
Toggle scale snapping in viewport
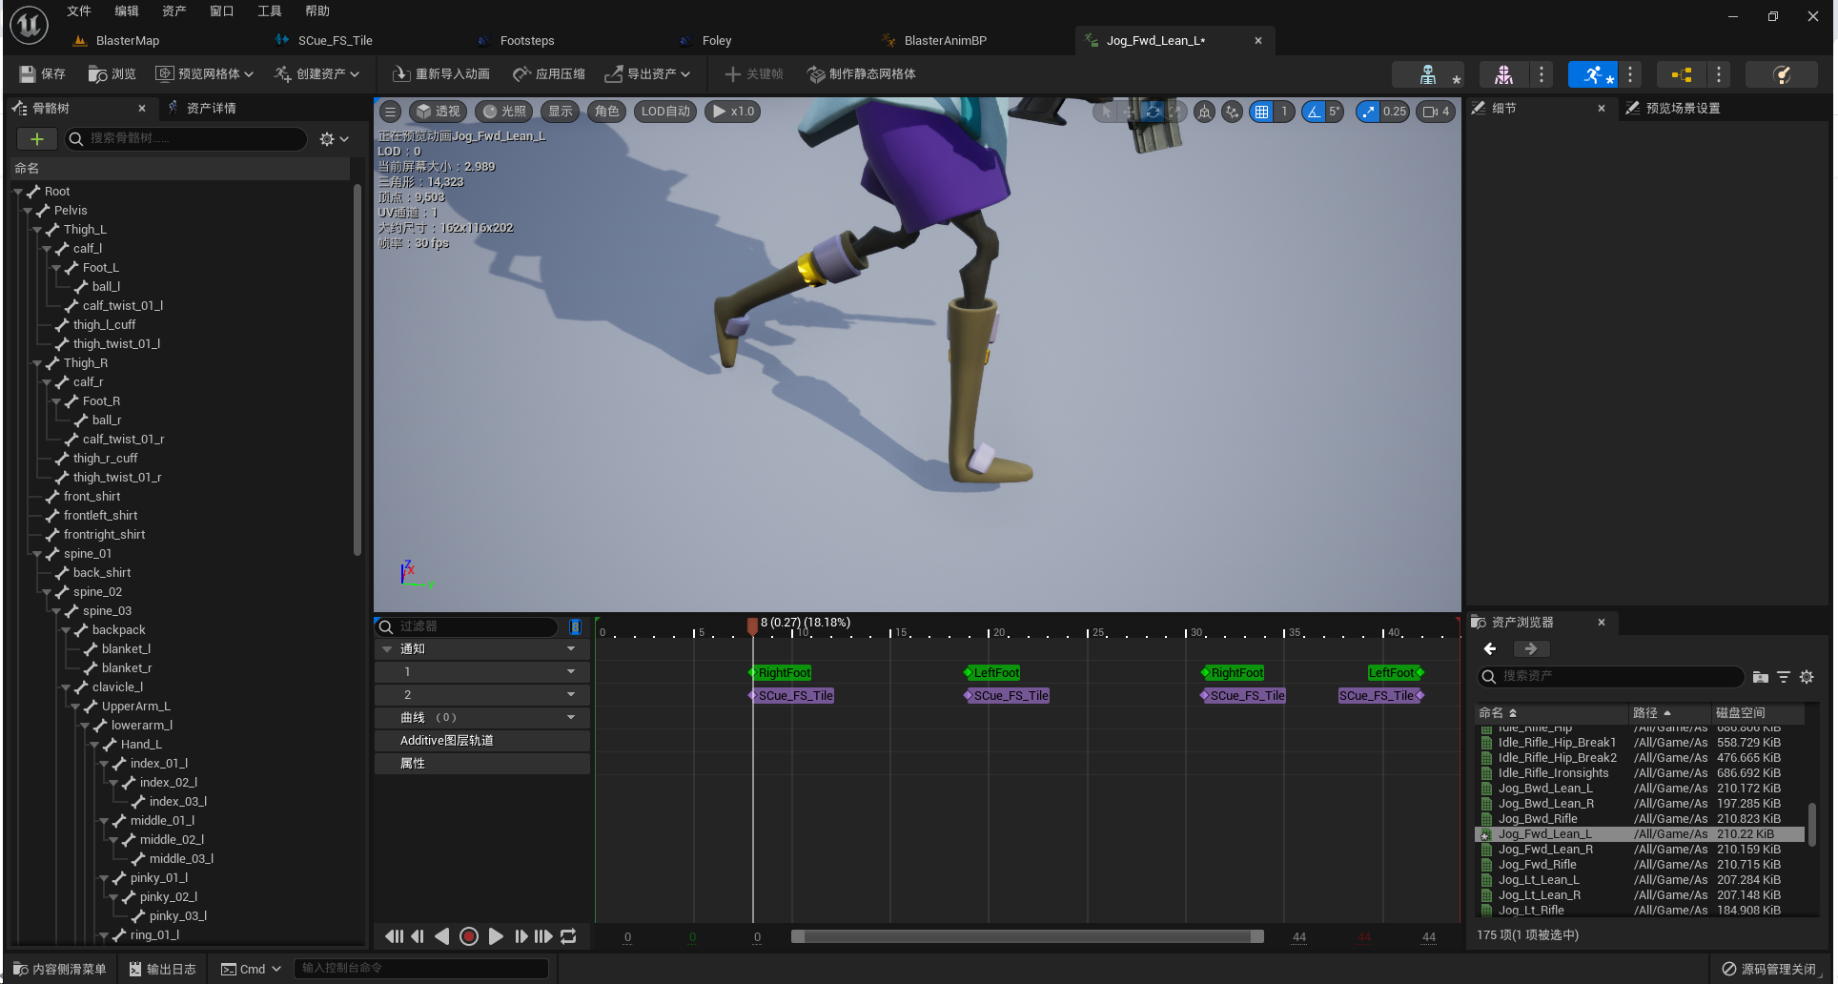click(x=1368, y=112)
